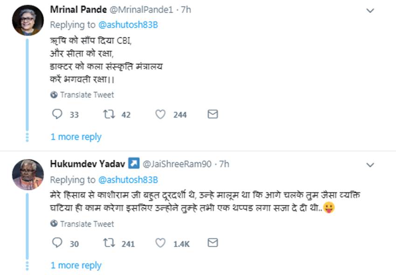Reply to Hukumdev Yadav's tweet
This screenshot has width=396, height=275.
point(57,243)
